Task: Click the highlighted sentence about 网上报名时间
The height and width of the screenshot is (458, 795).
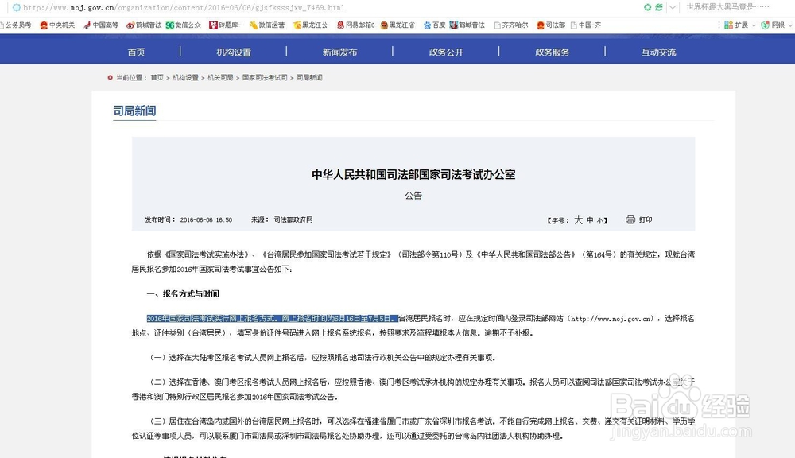Action: (x=272, y=319)
